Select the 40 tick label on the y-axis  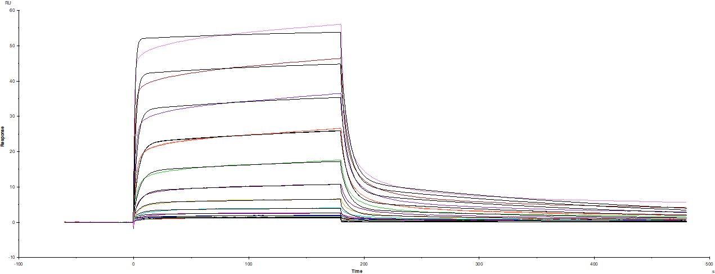11,81
